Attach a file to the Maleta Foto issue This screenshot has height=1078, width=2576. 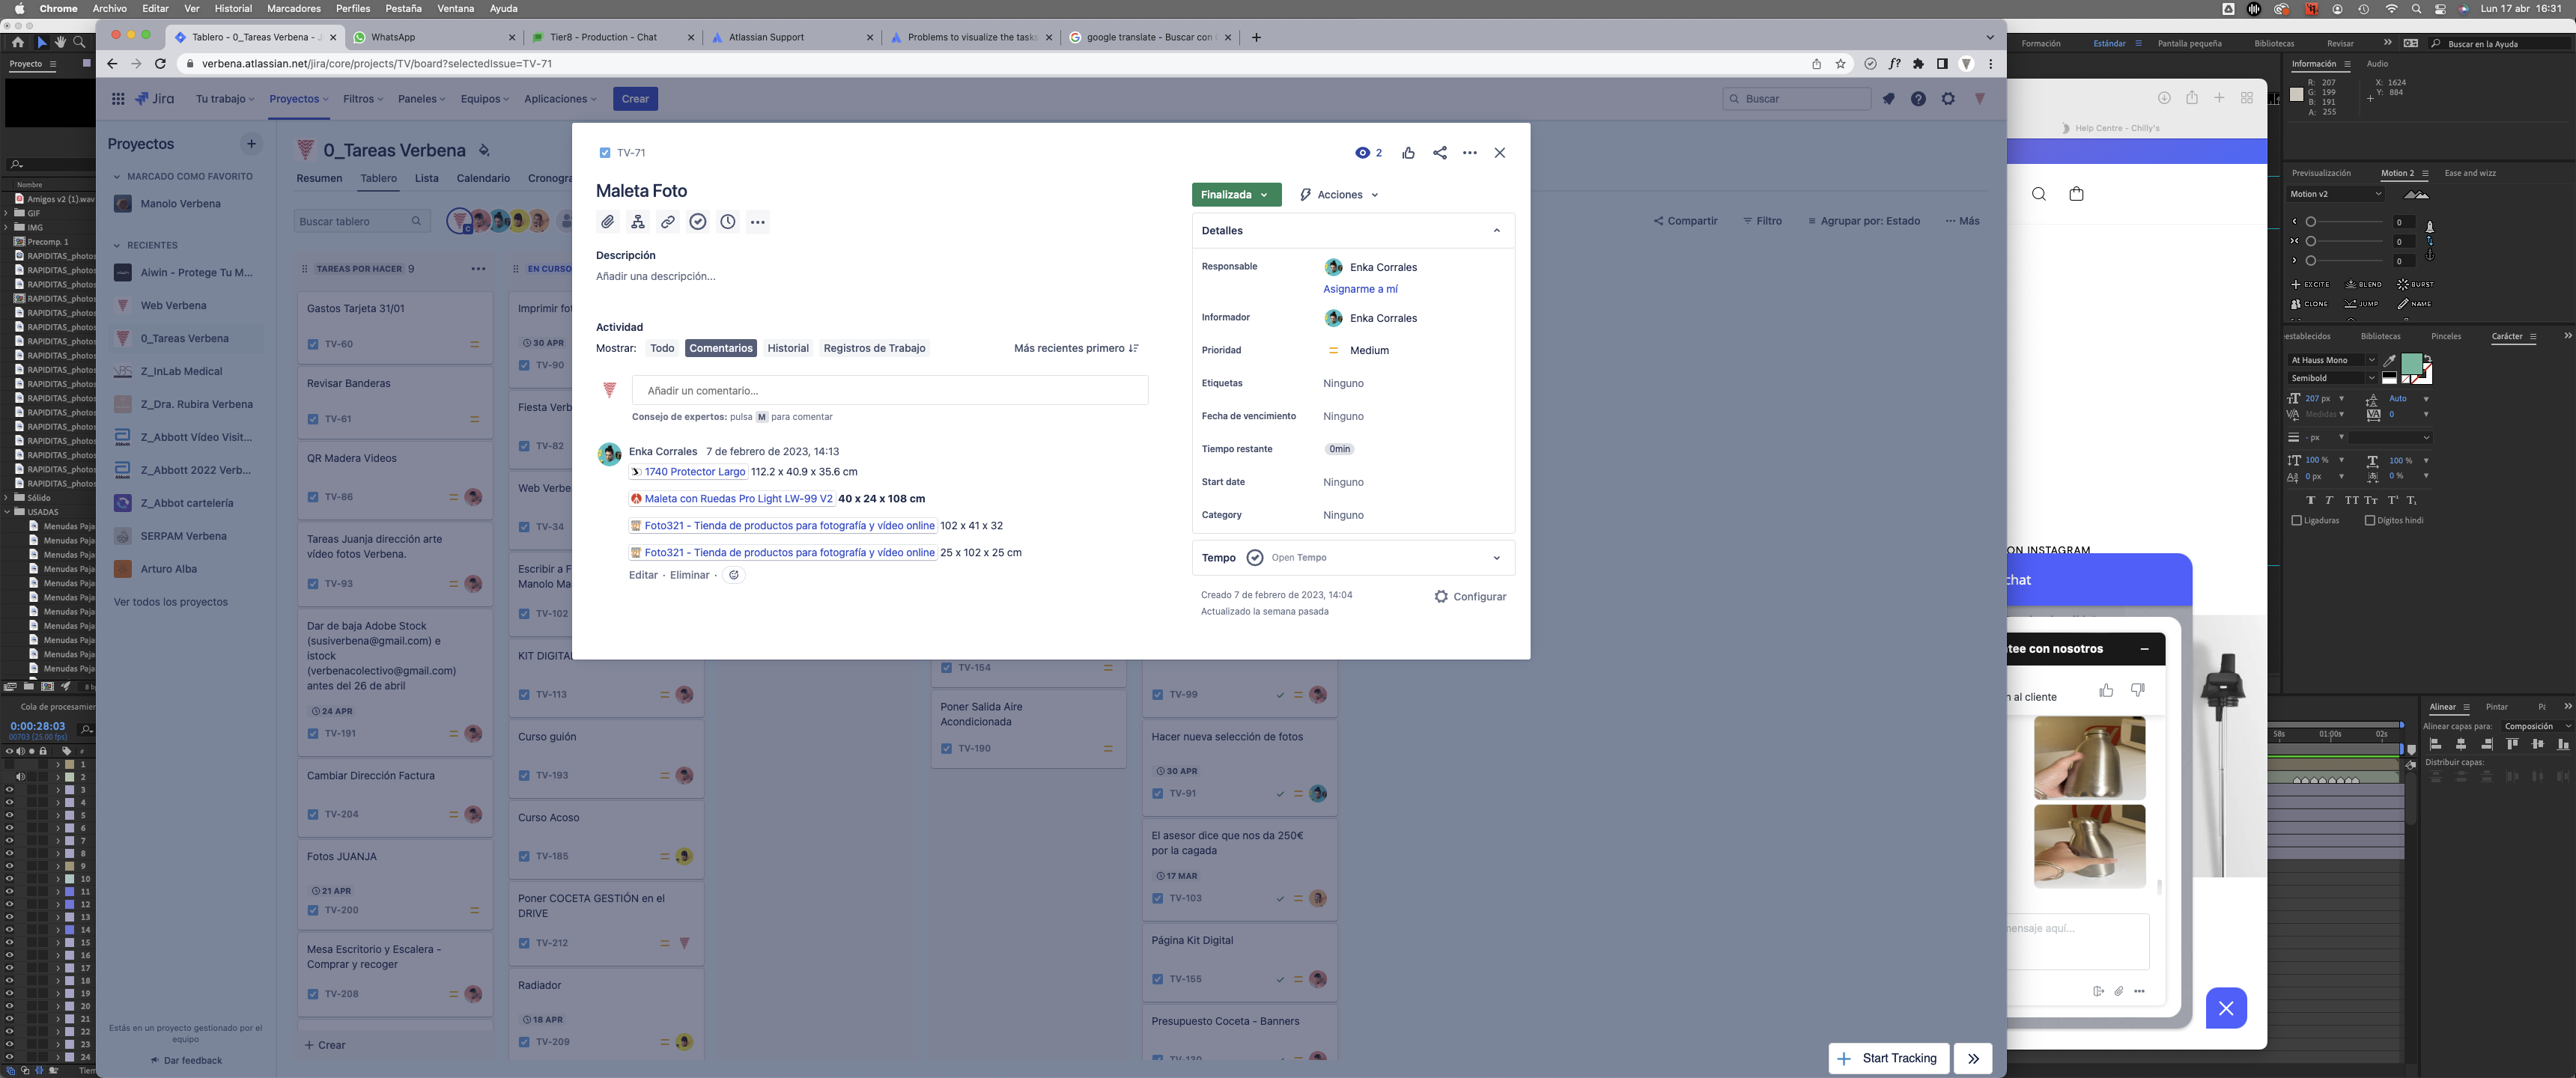point(608,222)
